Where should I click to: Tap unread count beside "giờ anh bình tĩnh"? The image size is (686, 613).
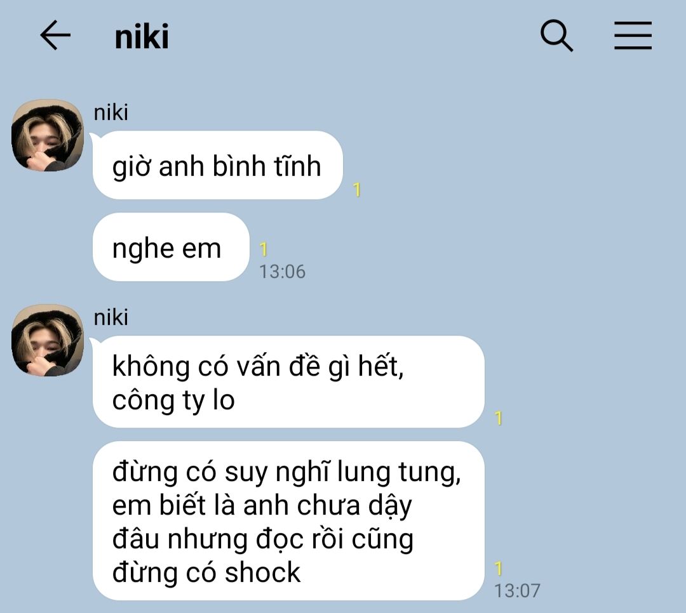point(357,190)
